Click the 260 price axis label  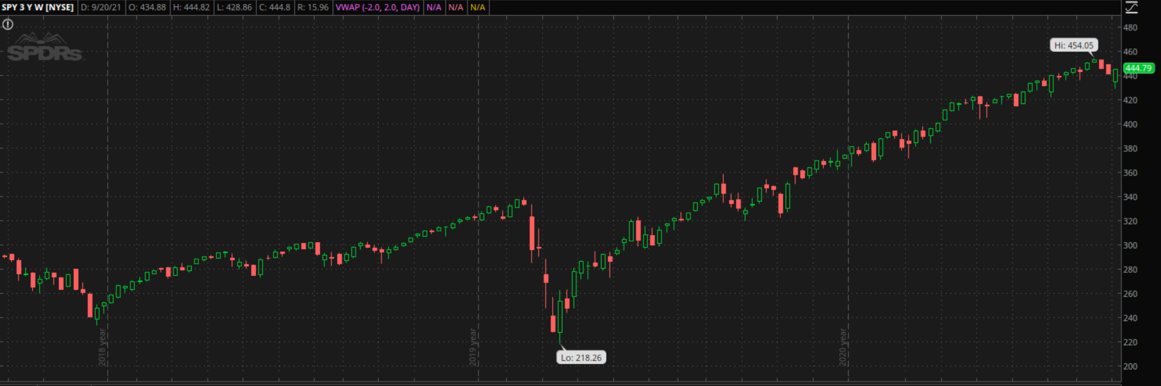pos(1130,294)
